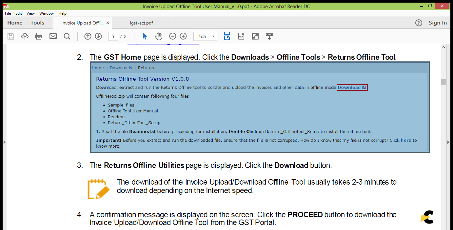This screenshot has width=453, height=230.
Task: Go to previous page arrow
Action: coord(88,36)
